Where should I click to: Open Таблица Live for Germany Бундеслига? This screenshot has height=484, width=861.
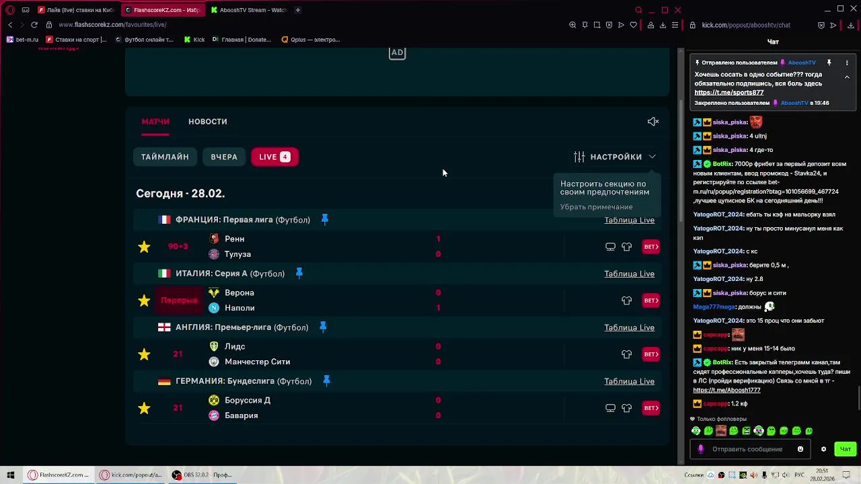tap(629, 381)
